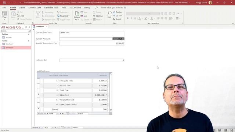
Task: Click Totals in Records group
Action: coord(97,12)
